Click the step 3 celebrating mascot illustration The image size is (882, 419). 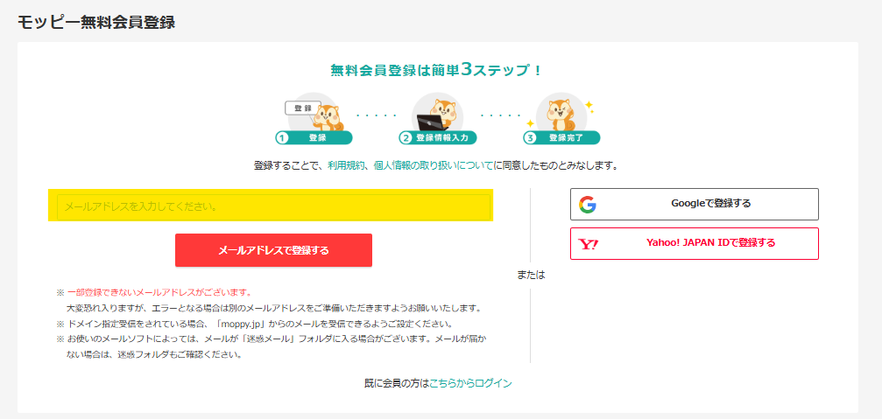tap(561, 113)
